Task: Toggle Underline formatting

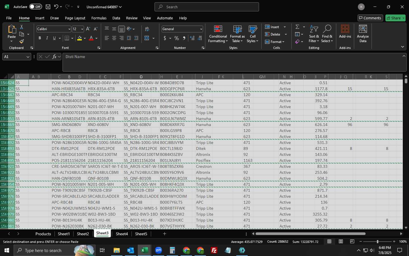Action: point(54,38)
